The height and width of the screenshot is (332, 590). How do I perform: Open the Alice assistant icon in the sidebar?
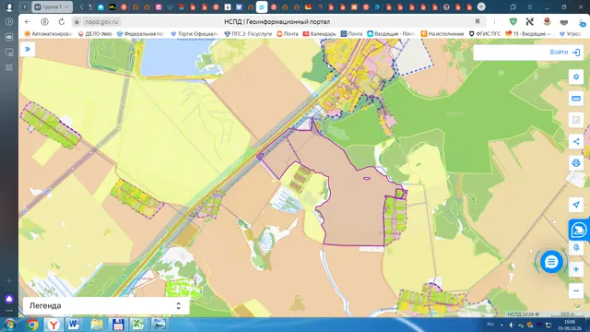(x=9, y=299)
